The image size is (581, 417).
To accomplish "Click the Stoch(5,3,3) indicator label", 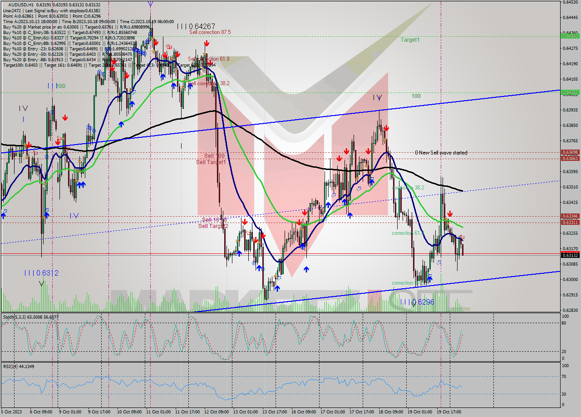I will (x=30, y=317).
